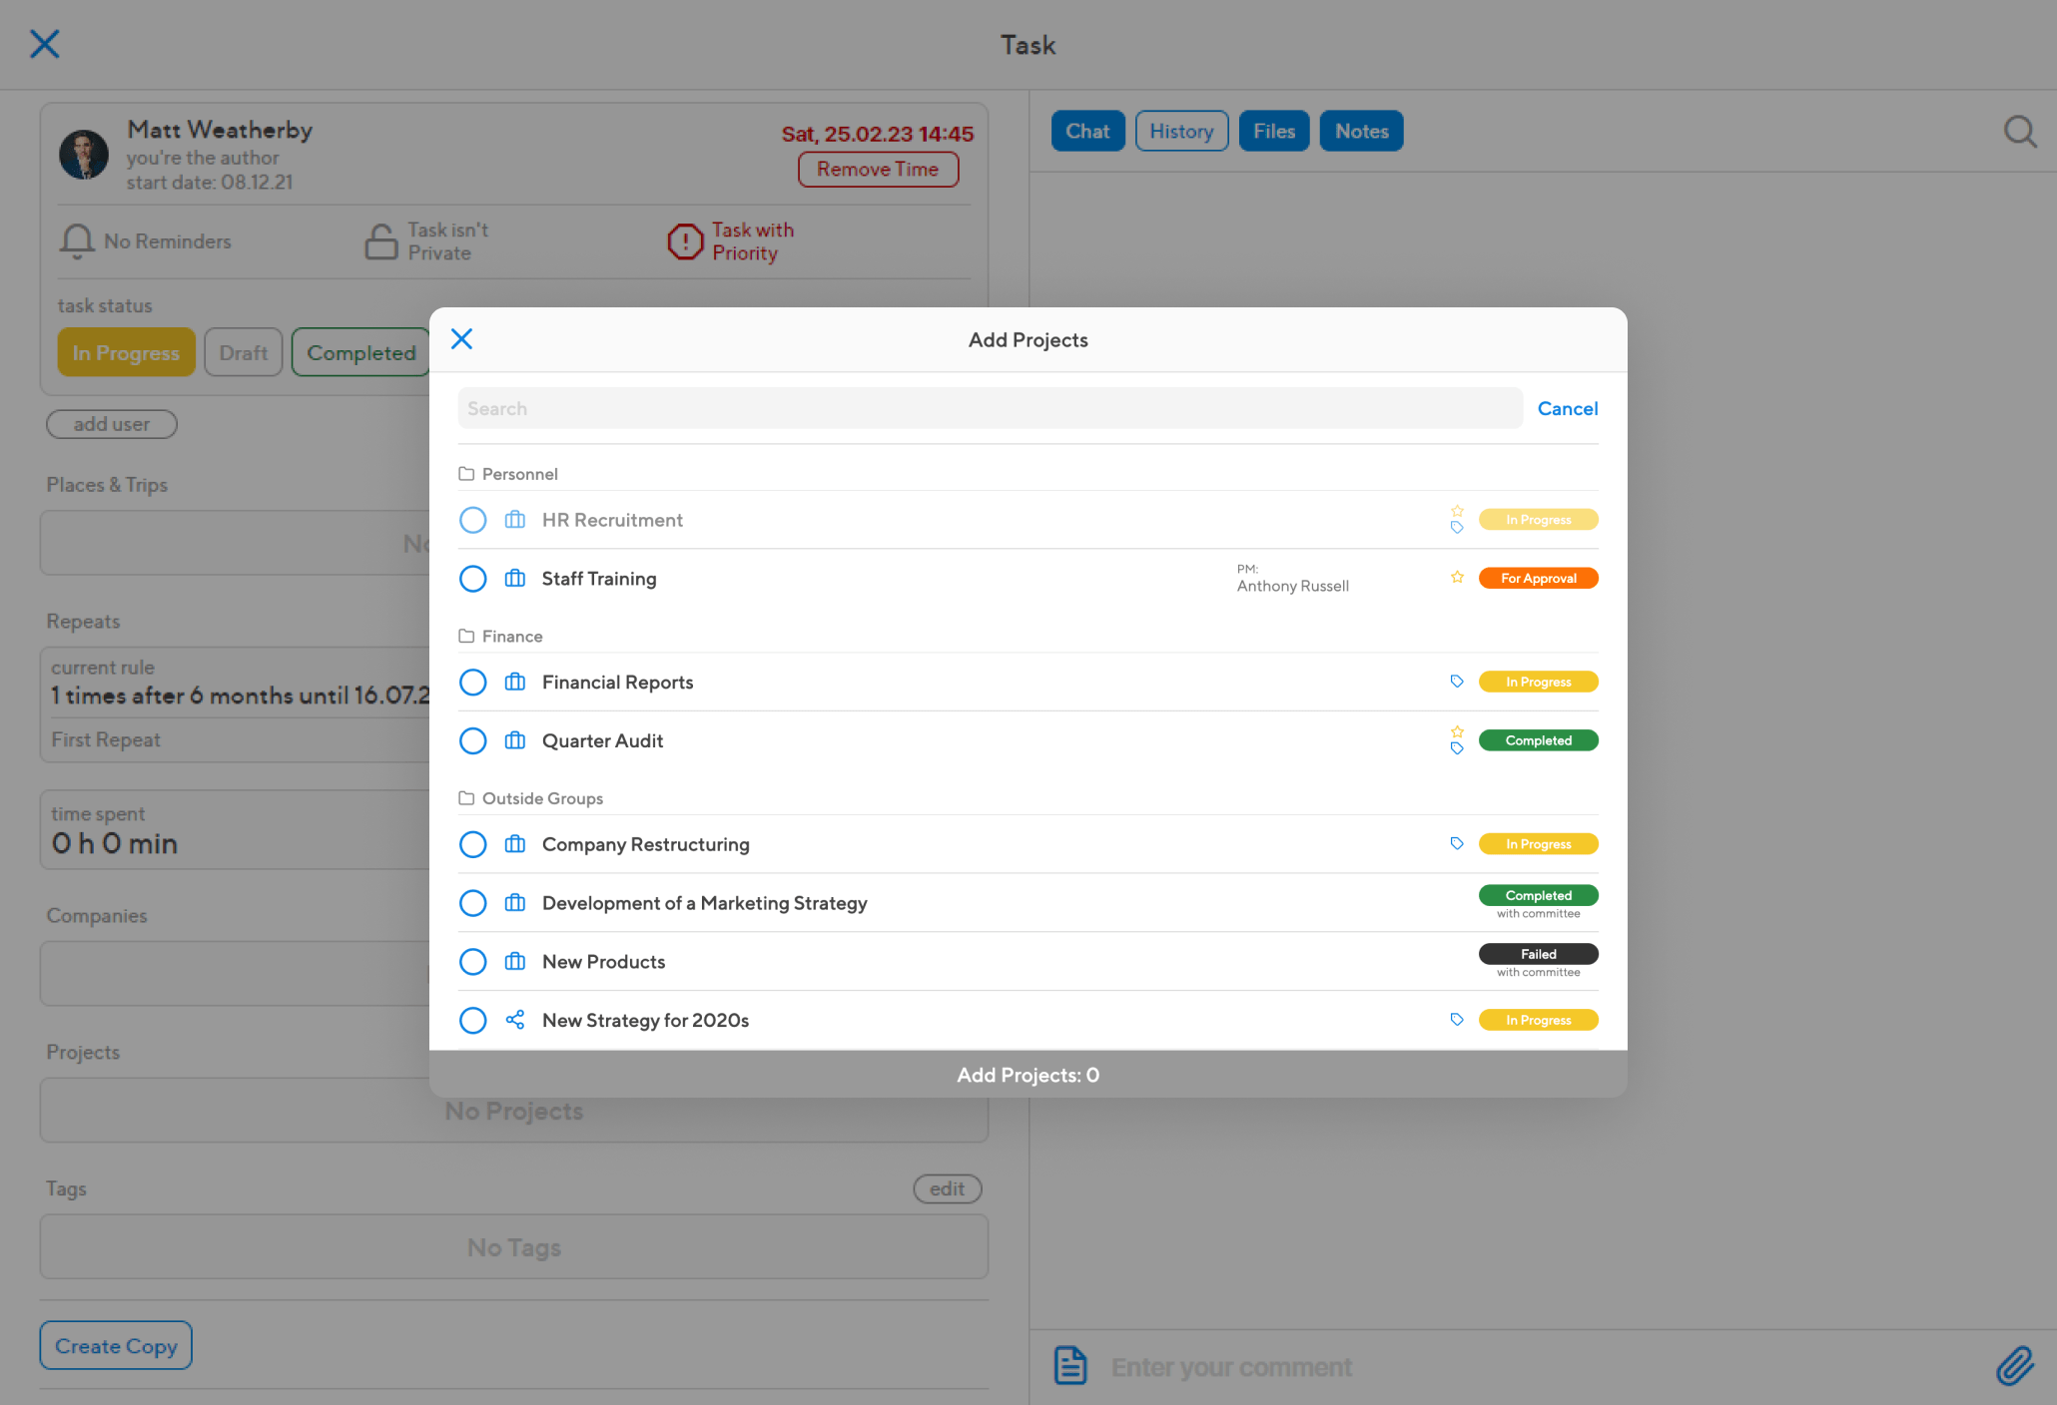Image resolution: width=2057 pixels, height=1405 pixels.
Task: Select the Staff Training radio circle
Action: click(x=473, y=579)
